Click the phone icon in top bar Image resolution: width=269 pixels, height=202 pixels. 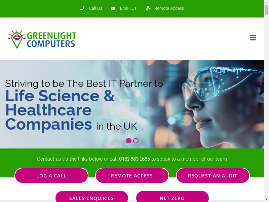point(82,8)
